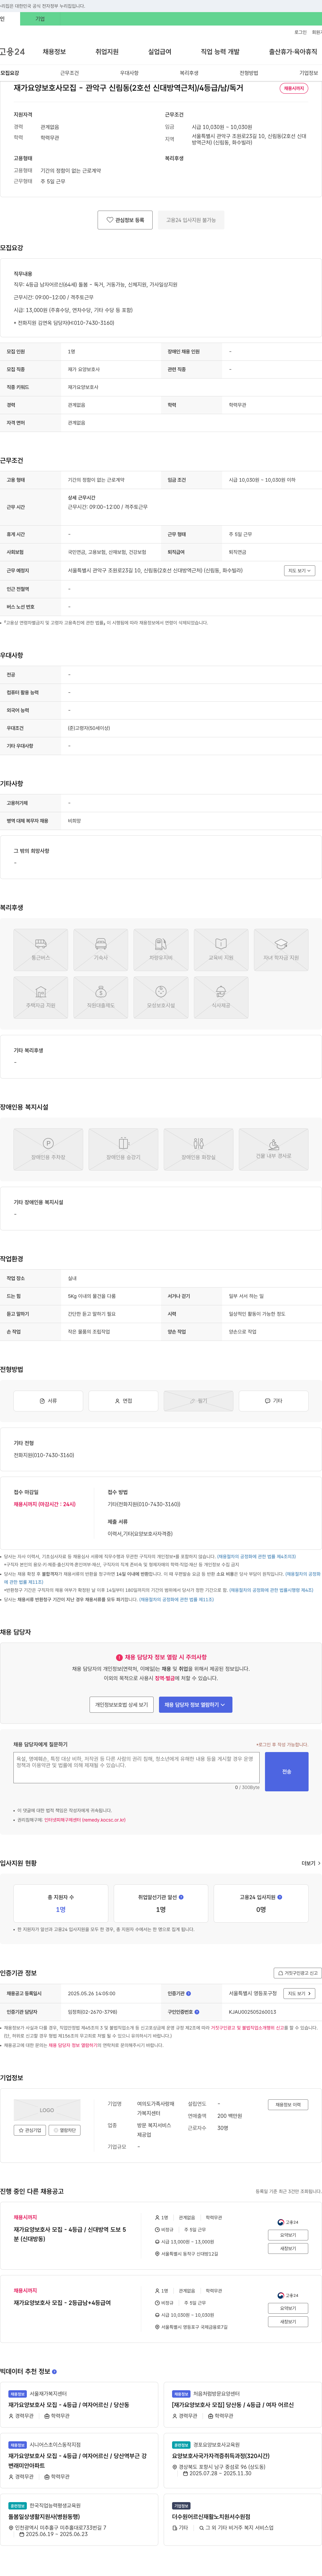Click the 관심정보 등록 heart button
This screenshot has width=322, height=2576.
[125, 220]
